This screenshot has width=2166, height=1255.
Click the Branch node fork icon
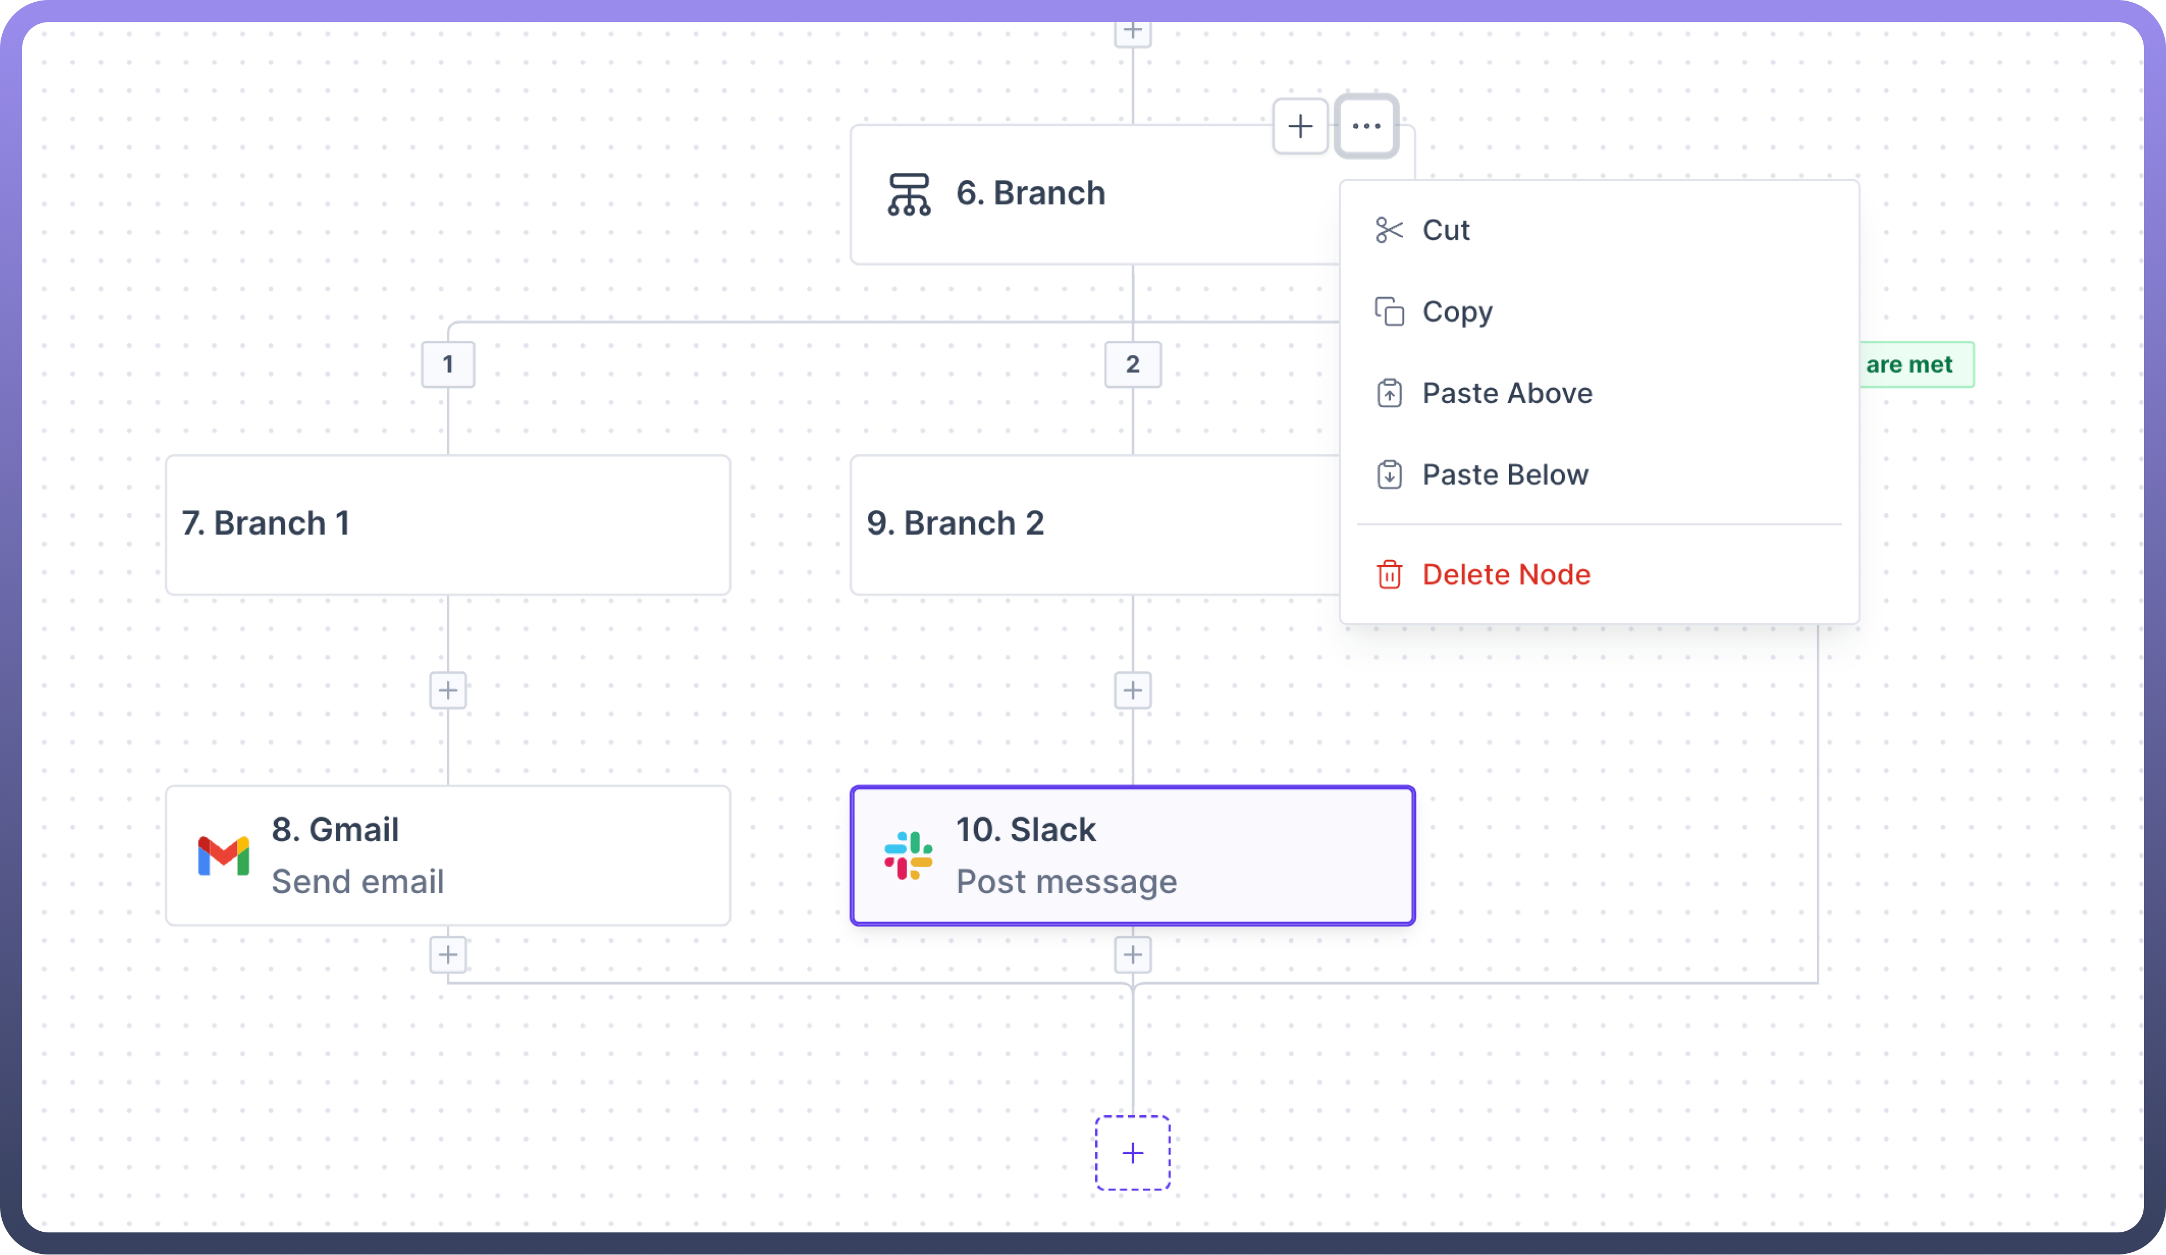click(908, 194)
